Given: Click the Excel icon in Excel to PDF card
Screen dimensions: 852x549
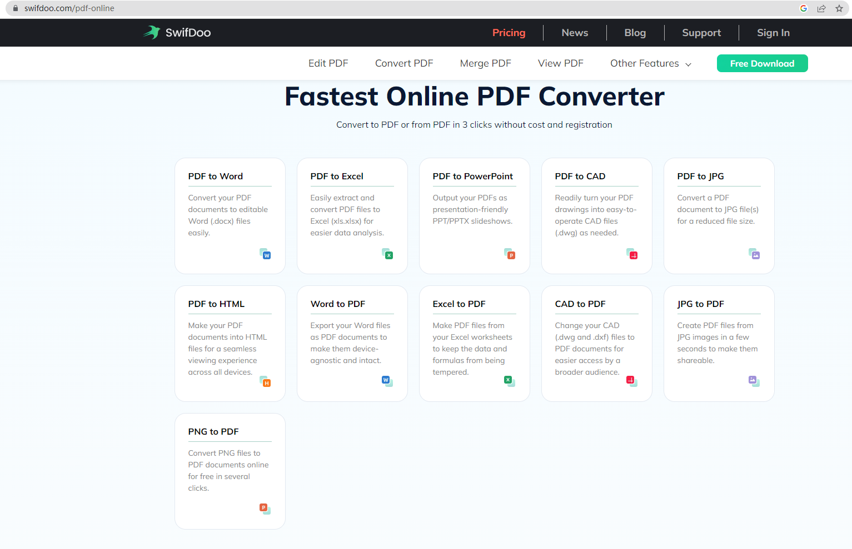Looking at the screenshot, I should [x=510, y=381].
